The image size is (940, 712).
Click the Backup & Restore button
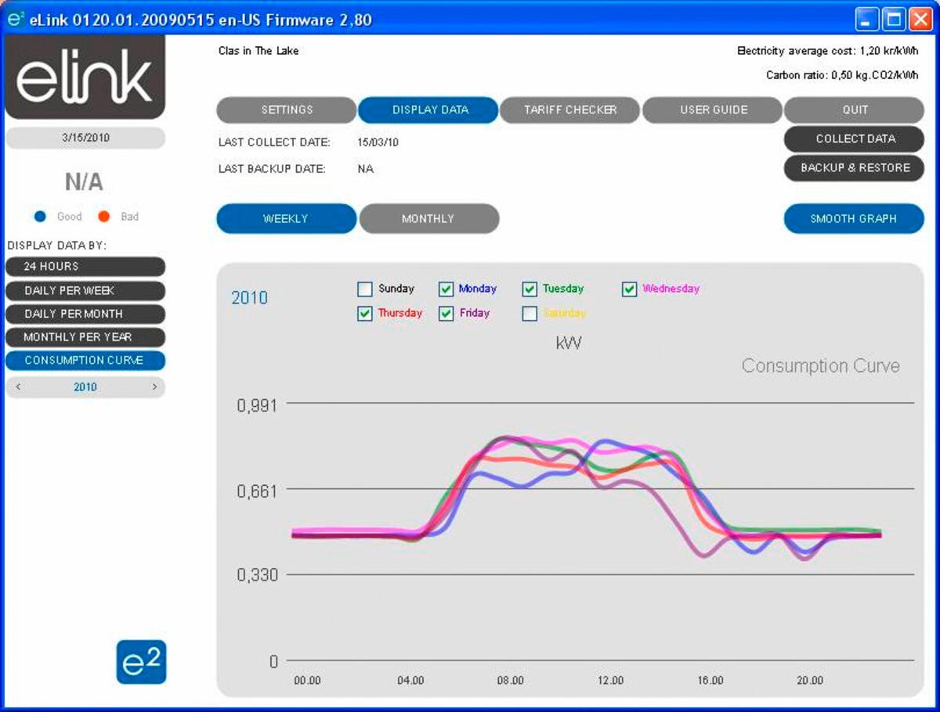pos(855,168)
